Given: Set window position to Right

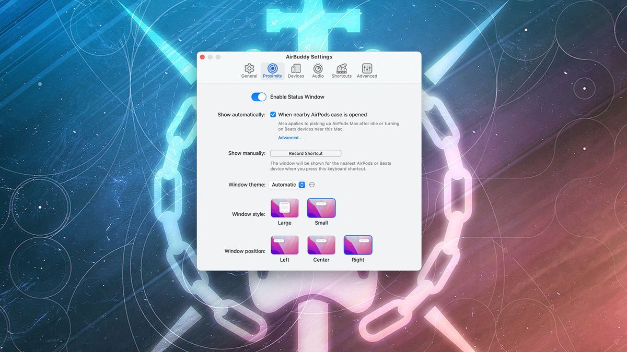Looking at the screenshot, I should 357,245.
